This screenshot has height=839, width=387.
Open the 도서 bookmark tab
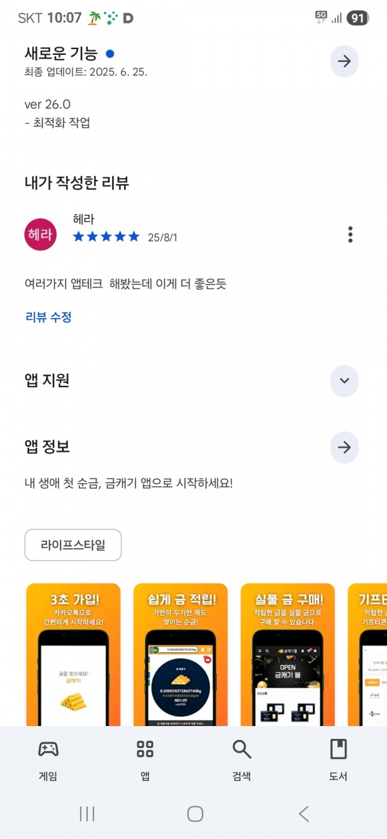tap(339, 760)
